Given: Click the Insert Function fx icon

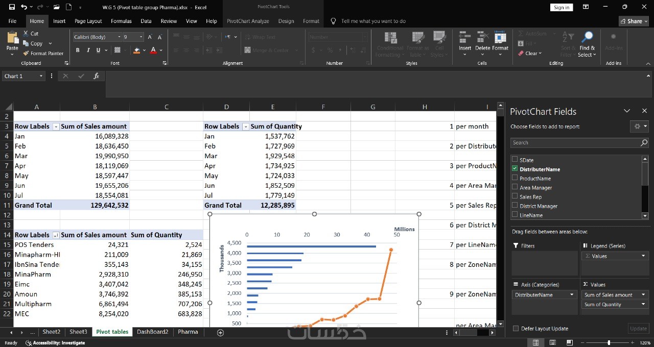Looking at the screenshot, I should point(96,76).
